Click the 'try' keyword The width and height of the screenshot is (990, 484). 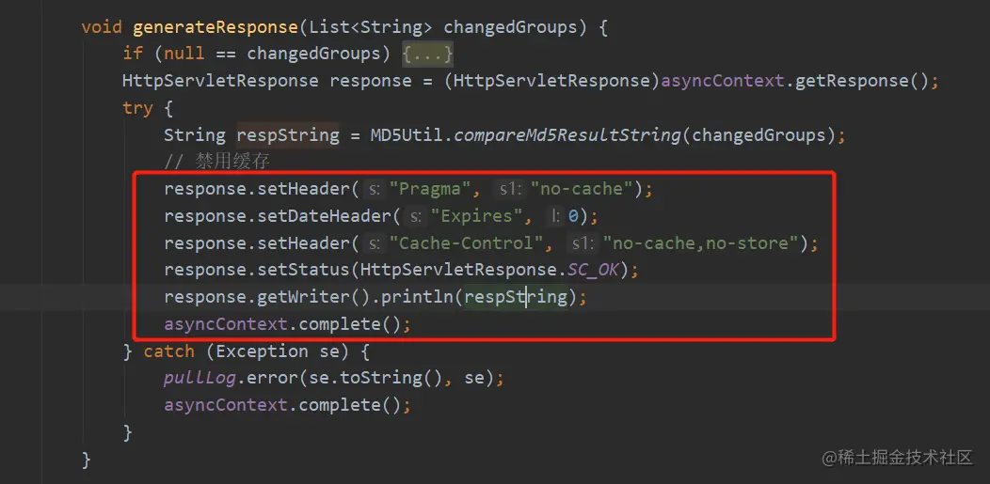click(x=137, y=108)
